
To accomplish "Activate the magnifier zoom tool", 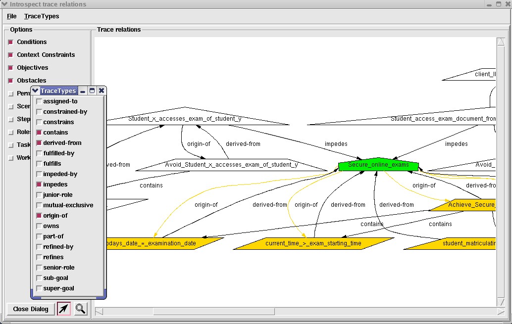I will pos(80,308).
